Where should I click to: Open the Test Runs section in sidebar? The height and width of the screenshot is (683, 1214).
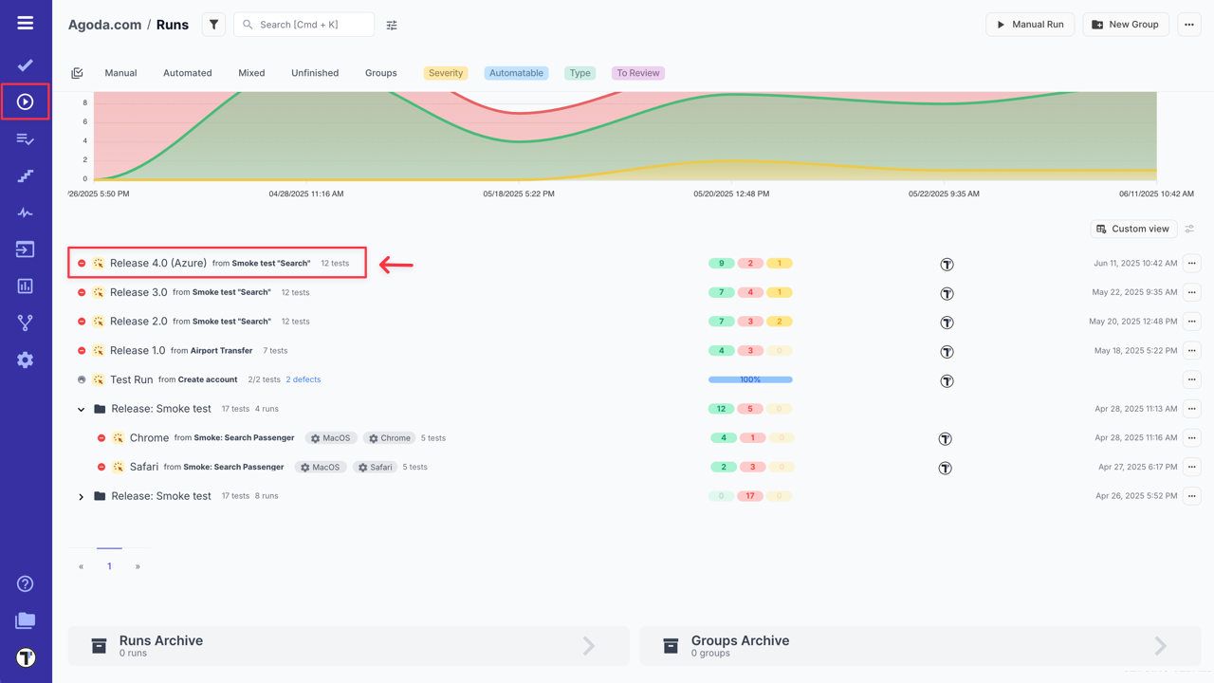pos(25,102)
